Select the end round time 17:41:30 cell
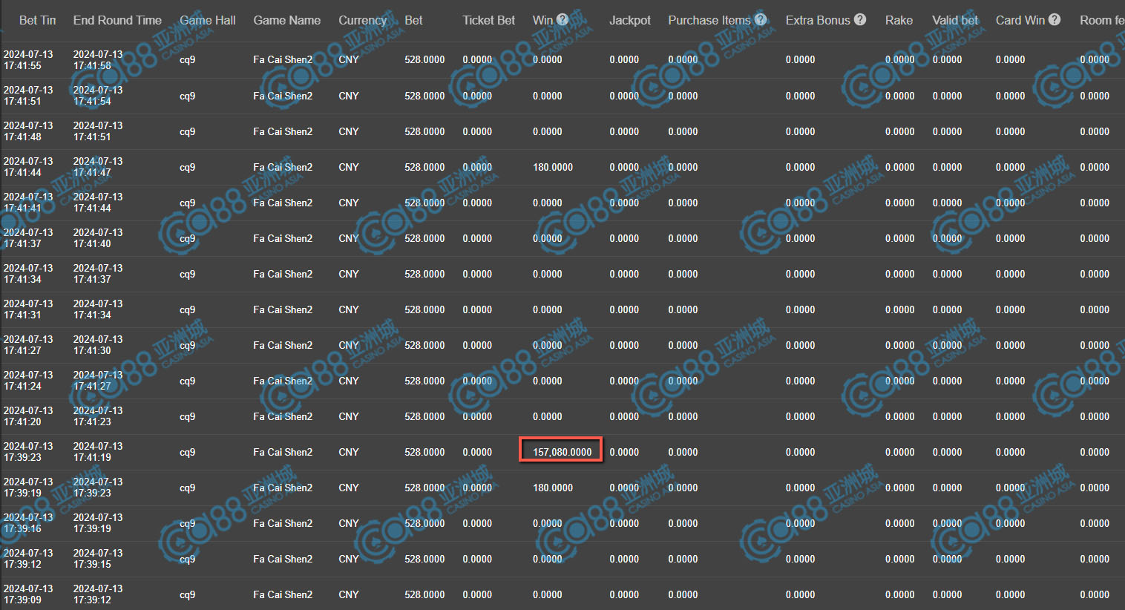Image resolution: width=1125 pixels, height=610 pixels. pos(98,345)
